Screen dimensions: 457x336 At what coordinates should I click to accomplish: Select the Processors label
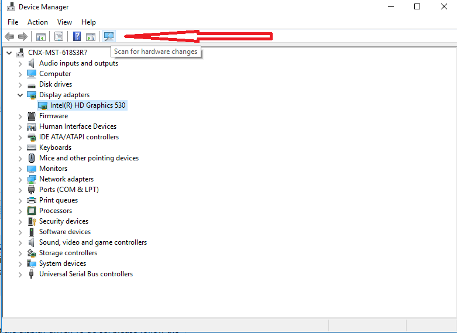tap(56, 211)
